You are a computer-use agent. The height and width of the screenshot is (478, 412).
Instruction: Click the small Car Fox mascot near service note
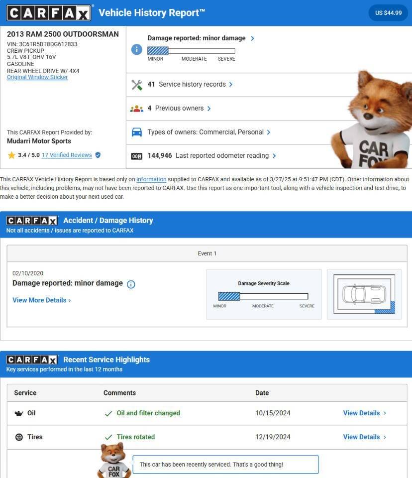pyautogui.click(x=113, y=460)
